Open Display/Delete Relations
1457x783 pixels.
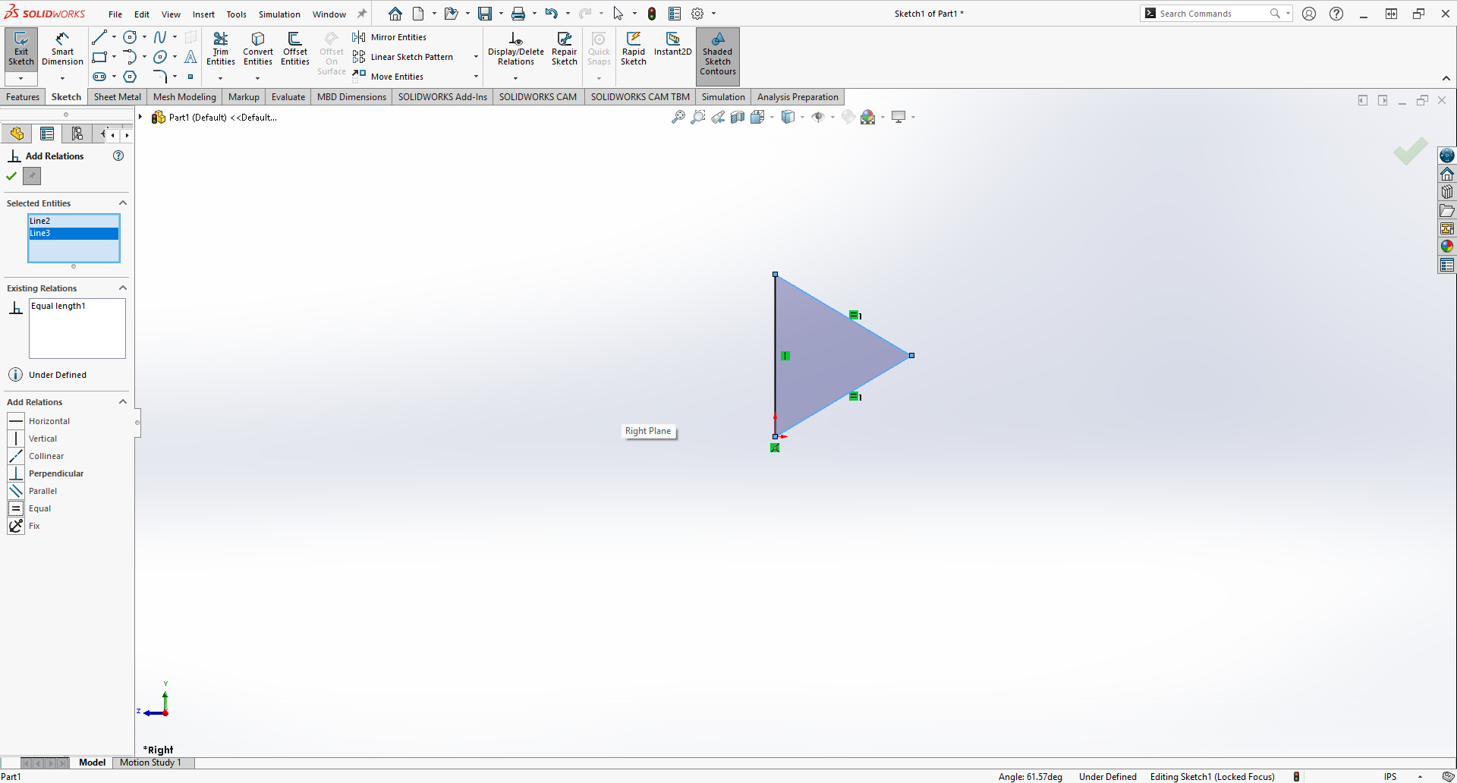coord(516,49)
